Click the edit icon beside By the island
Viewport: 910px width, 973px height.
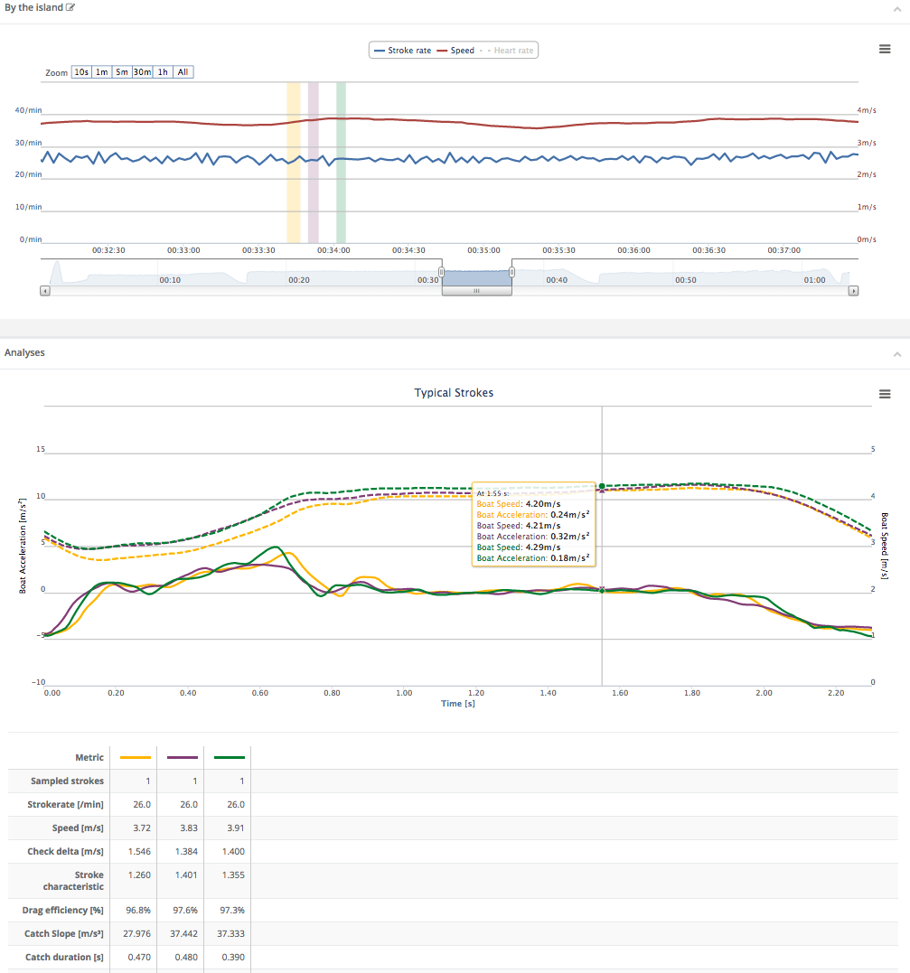pos(71,8)
